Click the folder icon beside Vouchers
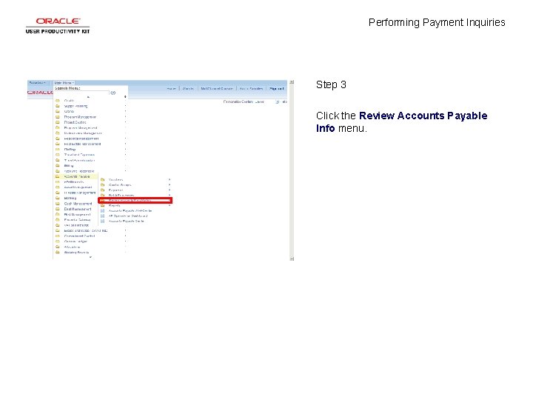Image resolution: width=533 pixels, height=400 pixels. coord(103,179)
